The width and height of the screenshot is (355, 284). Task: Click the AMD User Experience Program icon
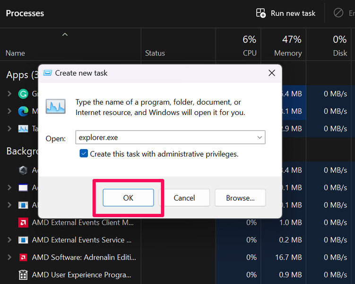pos(23,275)
